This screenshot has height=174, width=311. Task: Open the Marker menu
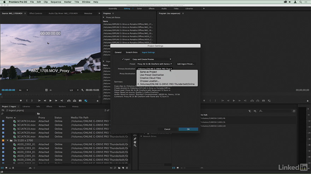click(x=68, y=2)
